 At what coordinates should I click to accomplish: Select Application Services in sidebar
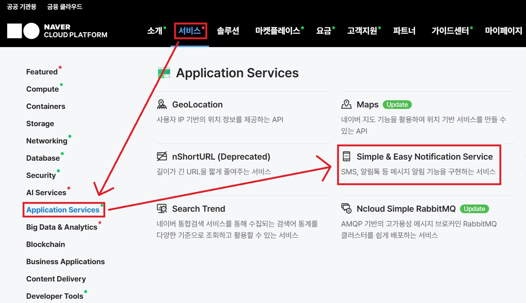(x=63, y=210)
